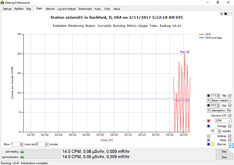The width and height of the screenshot is (234, 165).
Task: Pick the black color swatch for the Title
Action: pyautogui.click(x=208, y=95)
